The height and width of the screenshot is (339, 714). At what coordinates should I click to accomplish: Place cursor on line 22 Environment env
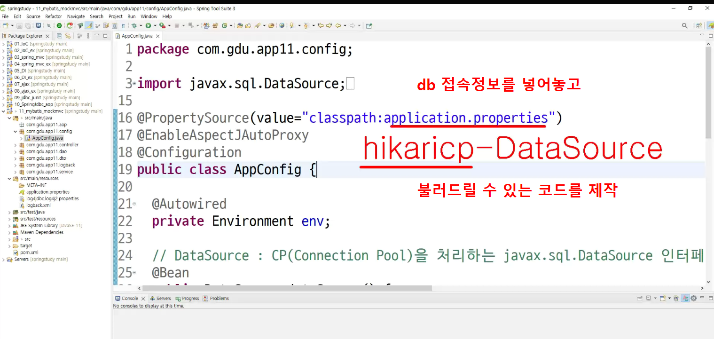click(x=241, y=221)
